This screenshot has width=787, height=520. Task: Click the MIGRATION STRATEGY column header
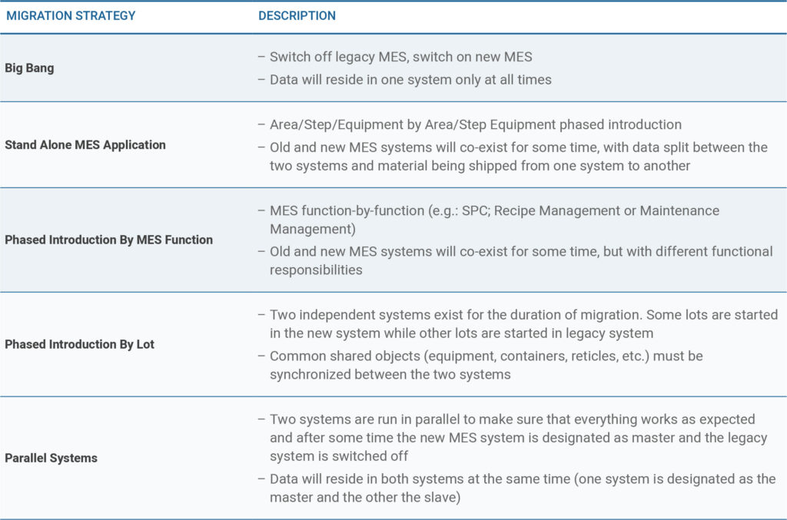[71, 15]
